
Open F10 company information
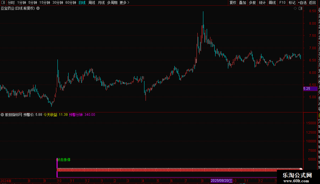point(282,3)
